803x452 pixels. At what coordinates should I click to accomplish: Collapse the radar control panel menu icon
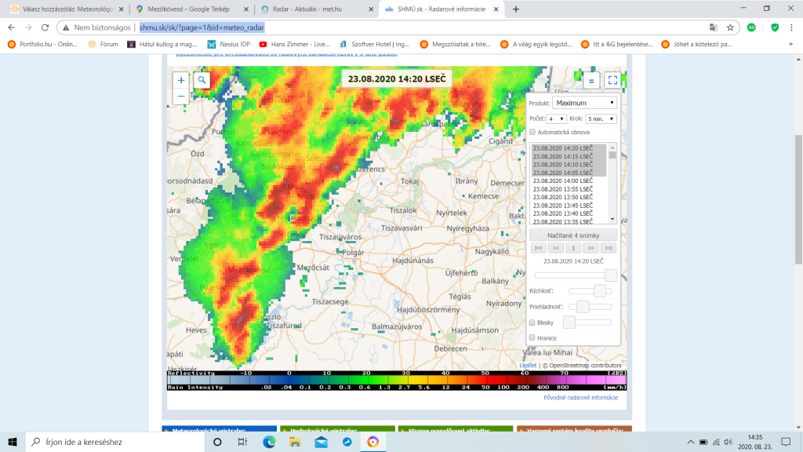[x=591, y=80]
